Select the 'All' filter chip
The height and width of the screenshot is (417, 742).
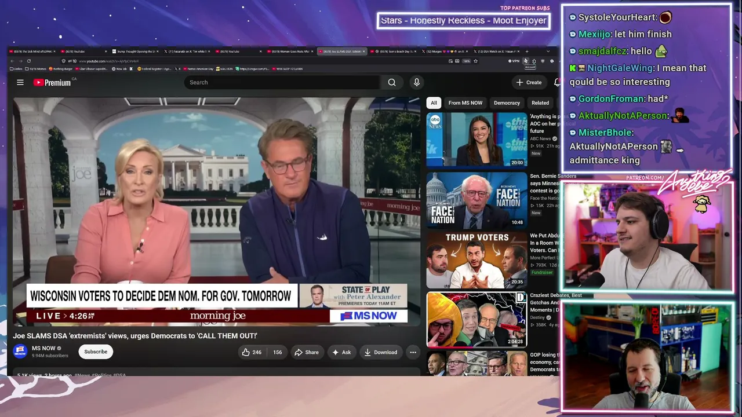[x=434, y=103]
